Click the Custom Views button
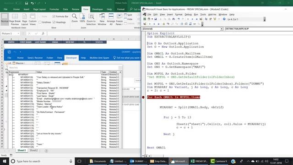The width and height of the screenshot is (293, 165). tap(33, 19)
